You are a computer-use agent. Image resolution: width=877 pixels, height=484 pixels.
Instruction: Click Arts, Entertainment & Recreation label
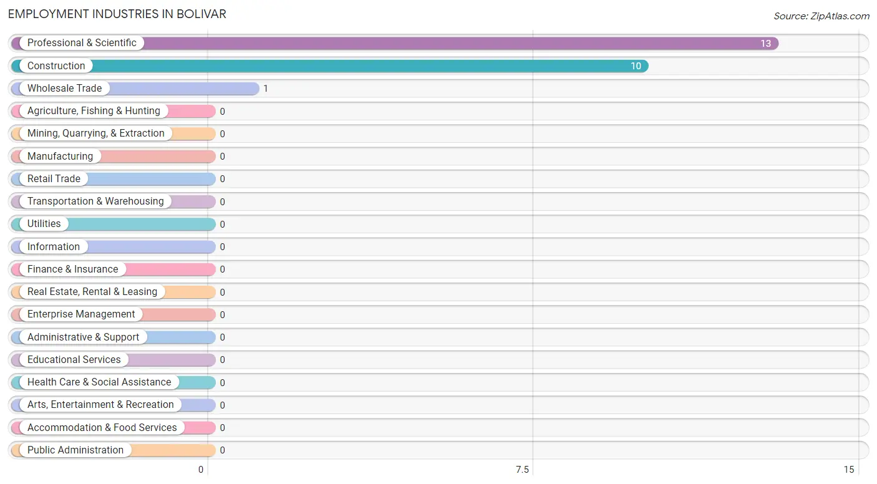pos(100,405)
